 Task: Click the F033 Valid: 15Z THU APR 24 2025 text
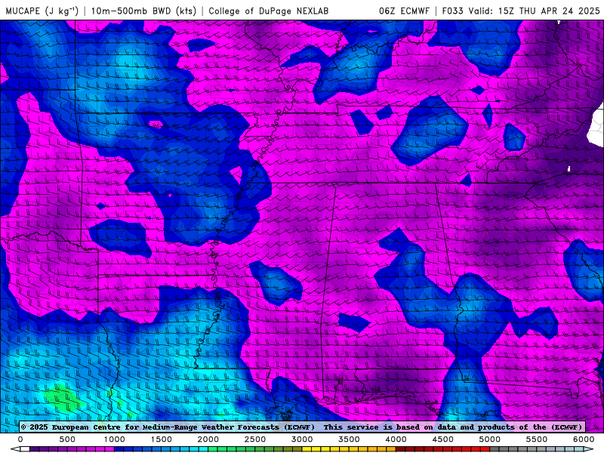point(521,11)
